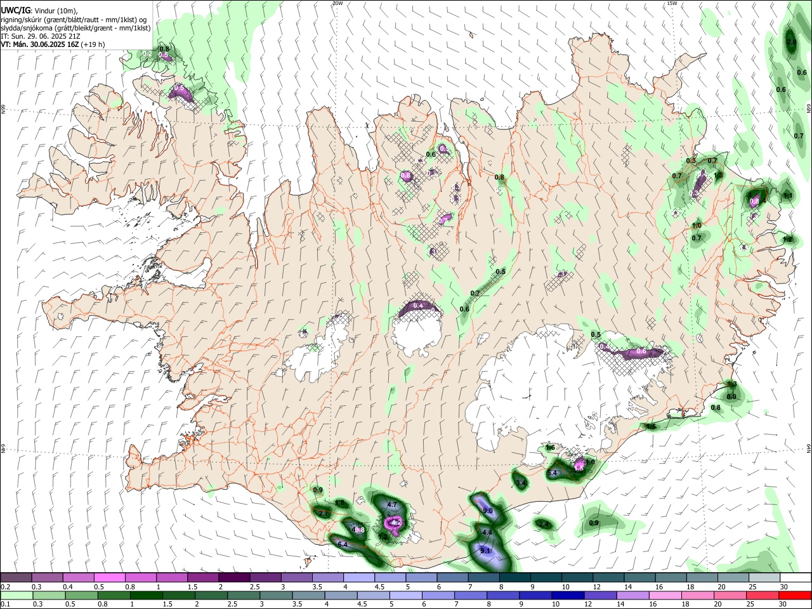Click the 2.7 precipitation label
This screenshot has height=609, width=812.
(x=323, y=514)
